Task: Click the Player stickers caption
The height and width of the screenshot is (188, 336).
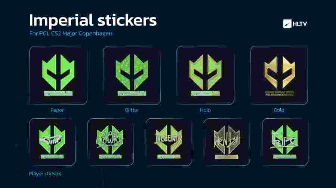Action: (x=45, y=174)
